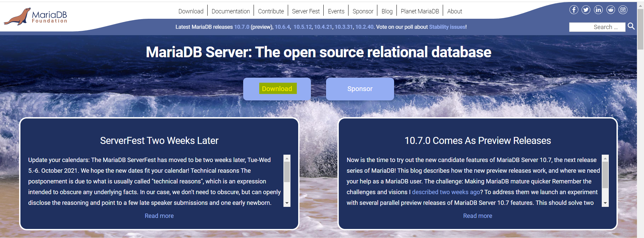Click ServerFest card scrollbar down arrow
Viewport: 644px width, 238px height.
(287, 203)
